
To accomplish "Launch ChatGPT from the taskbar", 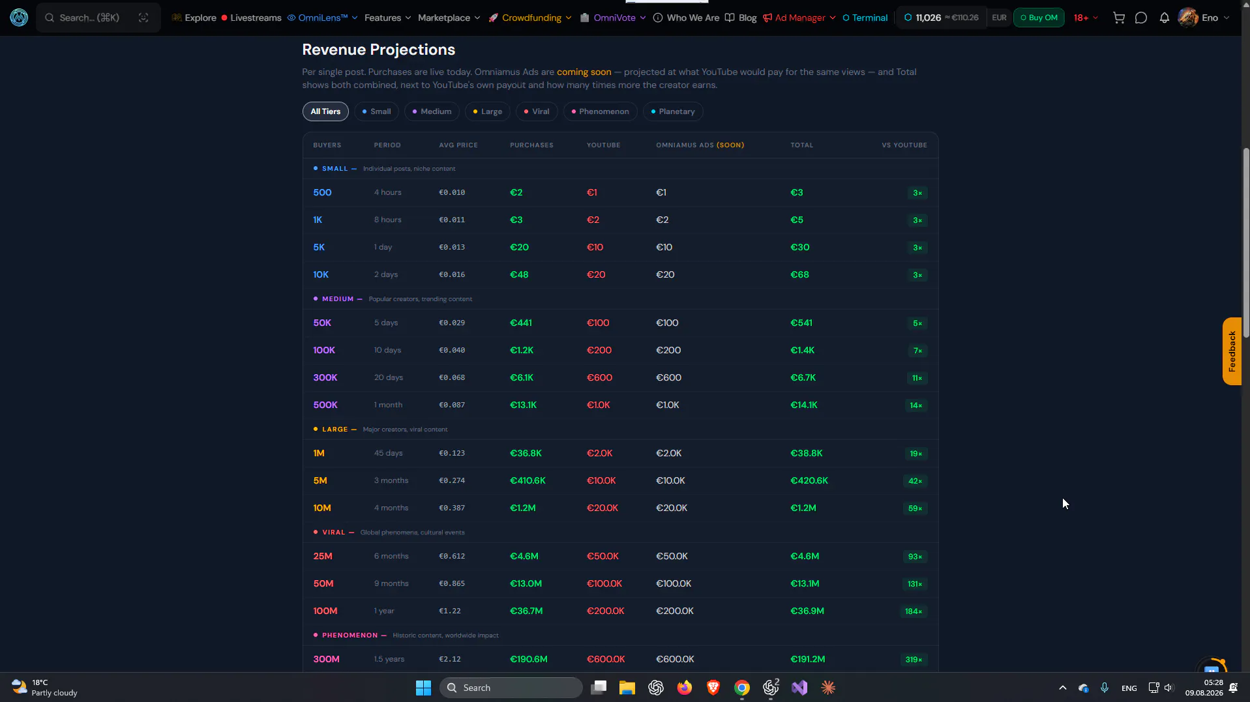I will click(656, 688).
